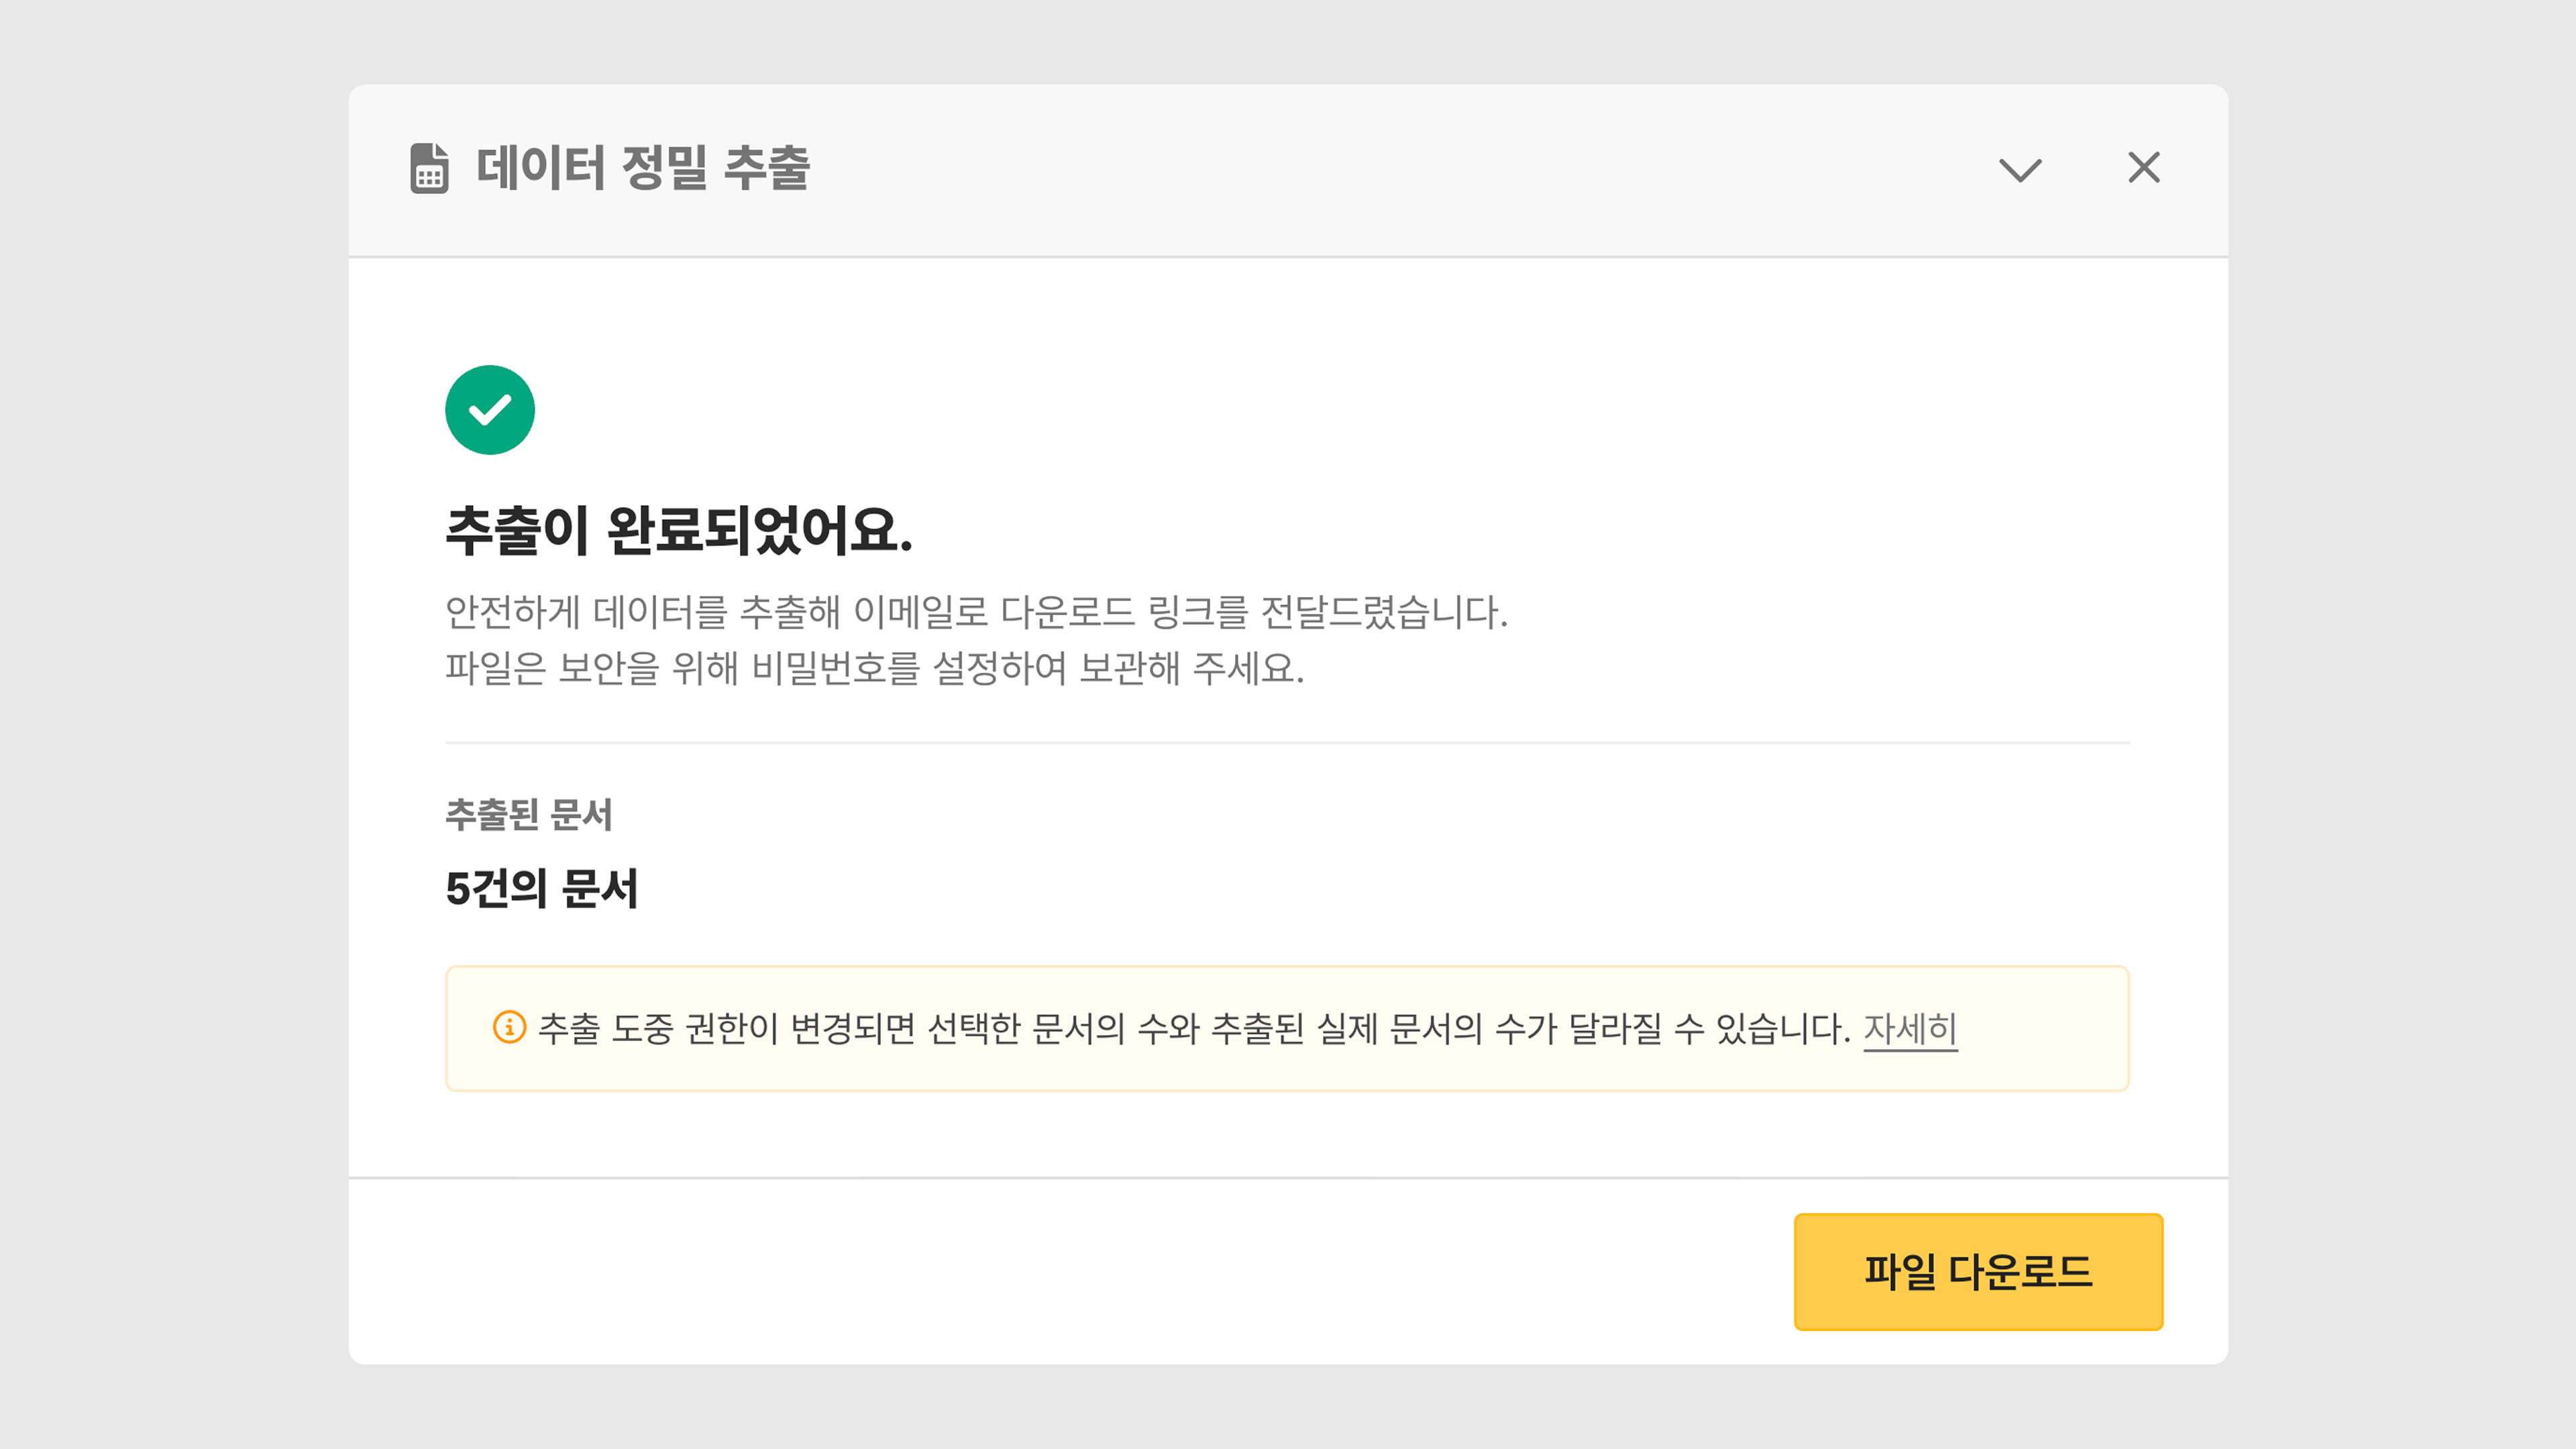
Task: Click the orange info icon in notice
Action: coord(509,1027)
